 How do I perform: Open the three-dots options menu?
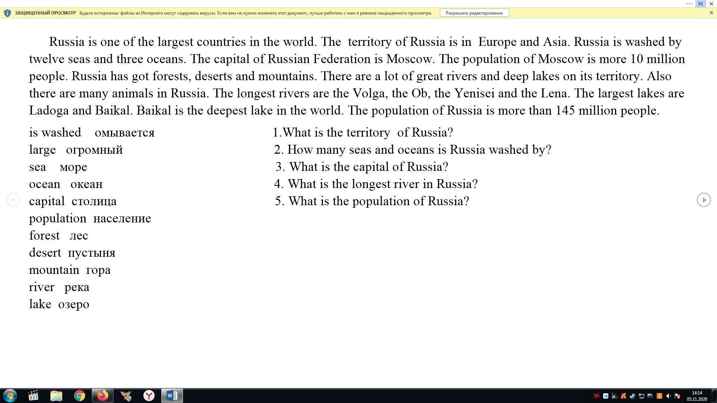click(689, 4)
